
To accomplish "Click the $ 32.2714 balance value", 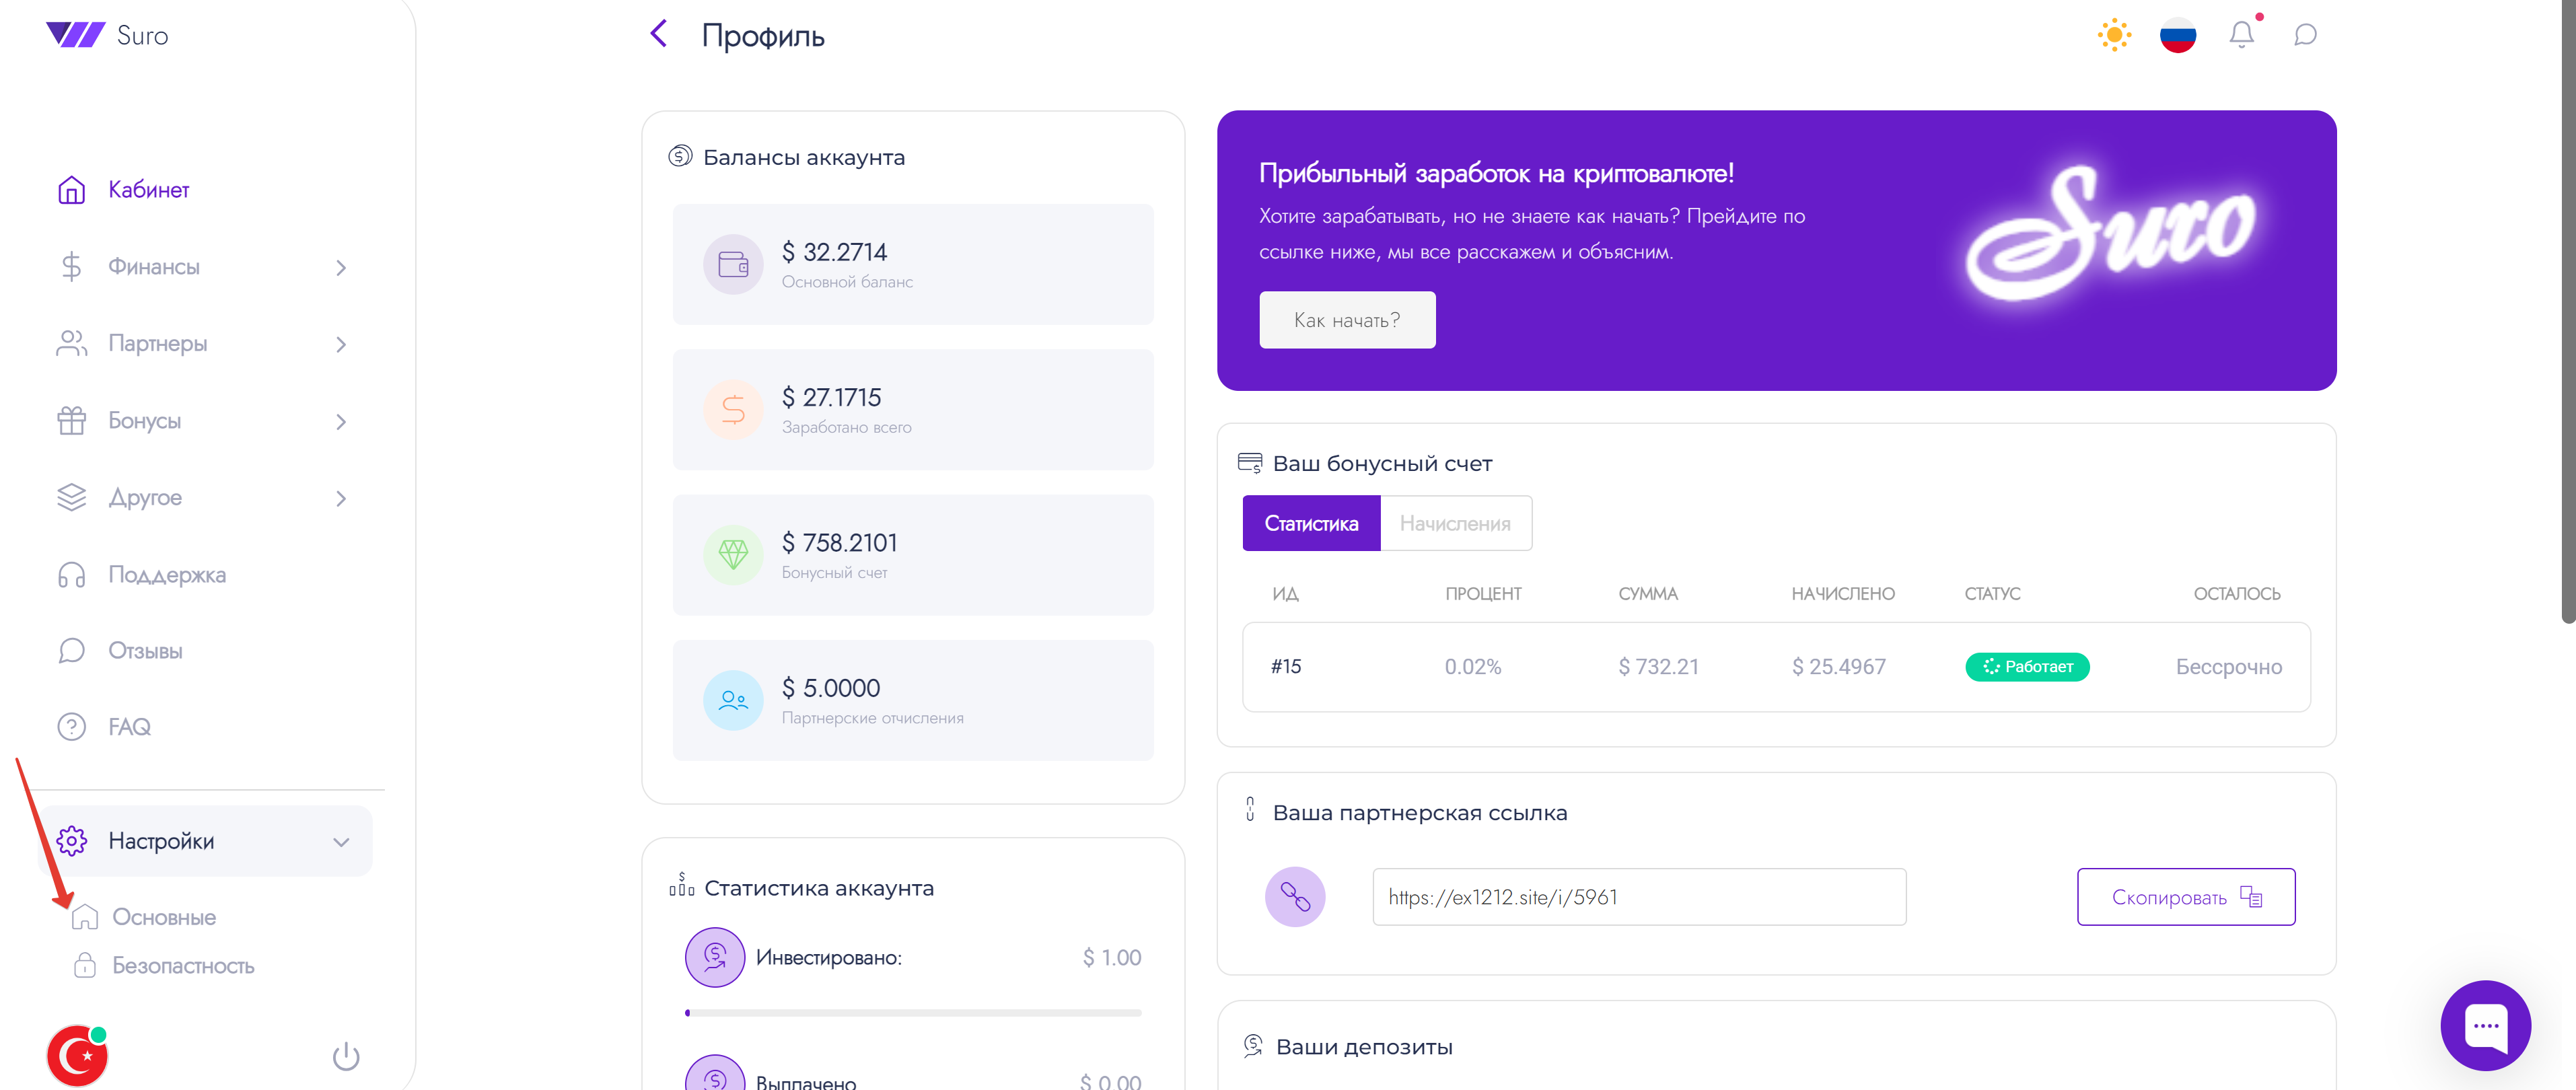I will (834, 252).
